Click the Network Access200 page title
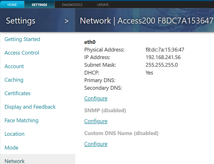Screen dimensions: 214x164 pos(146,21)
